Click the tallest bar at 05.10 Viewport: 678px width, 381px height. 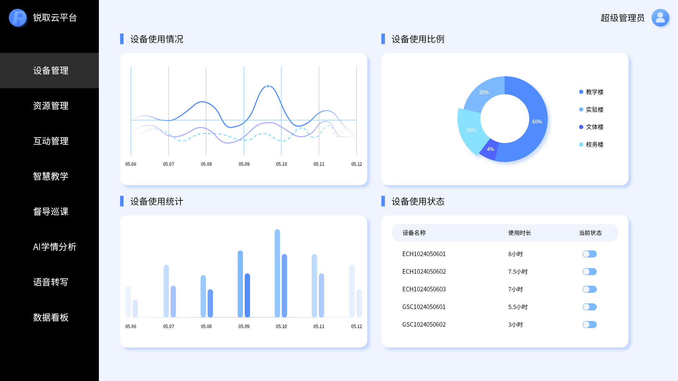[277, 273]
